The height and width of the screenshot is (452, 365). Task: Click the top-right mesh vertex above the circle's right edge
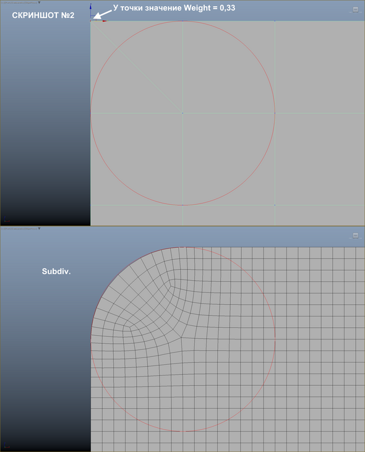(275, 21)
